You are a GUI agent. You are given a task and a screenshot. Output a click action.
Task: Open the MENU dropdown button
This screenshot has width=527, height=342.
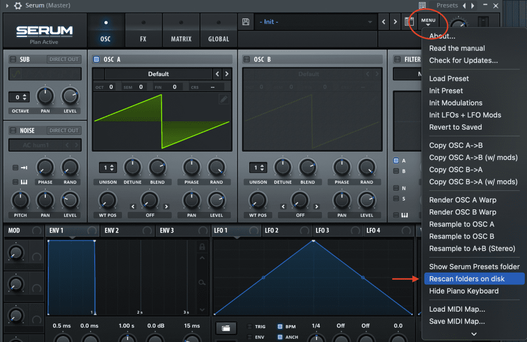tap(428, 22)
